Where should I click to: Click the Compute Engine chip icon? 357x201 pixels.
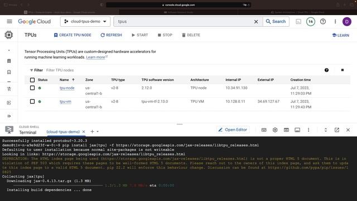[x=9, y=35]
